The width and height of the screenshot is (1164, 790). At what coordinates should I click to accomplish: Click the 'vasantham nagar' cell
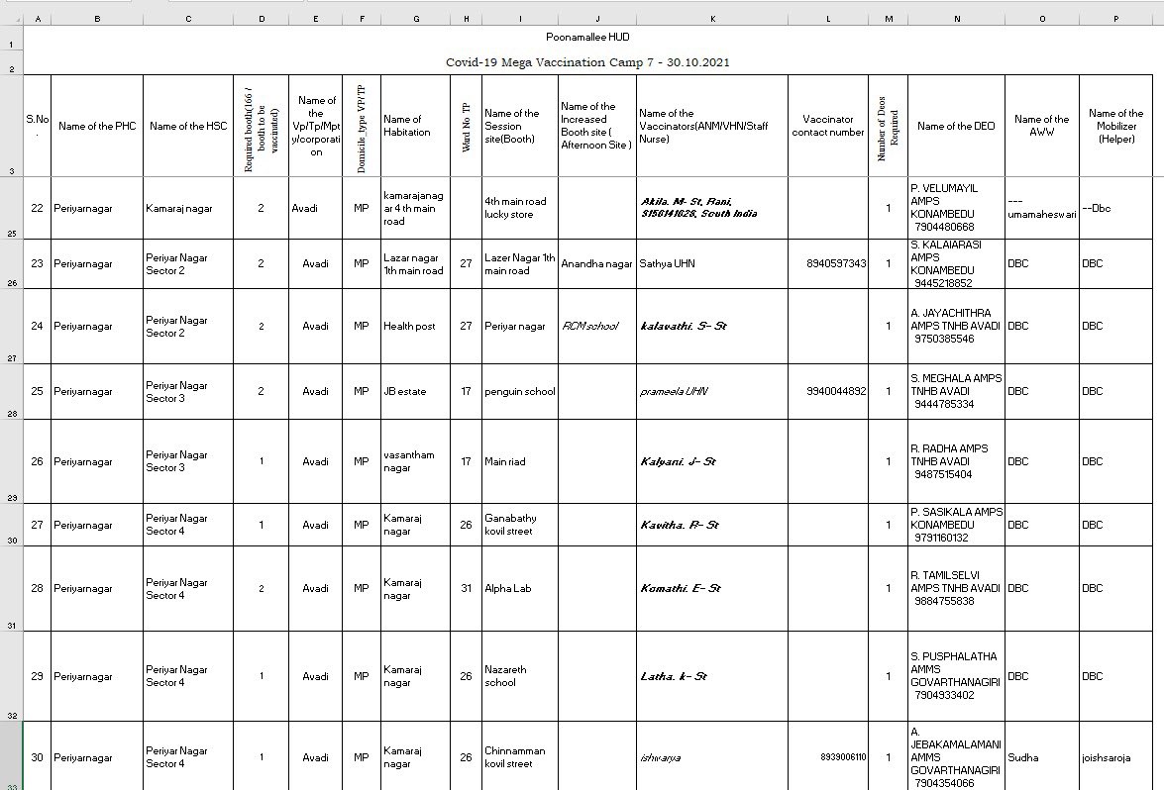point(415,461)
